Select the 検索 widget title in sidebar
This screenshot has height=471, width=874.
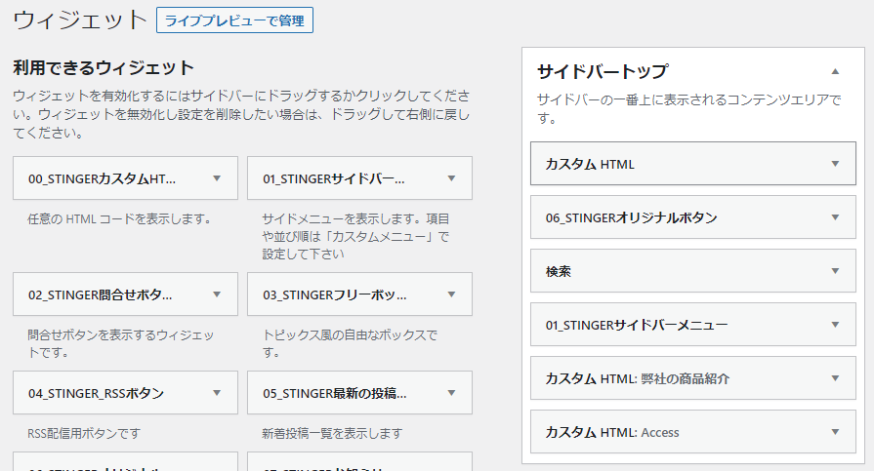(x=559, y=272)
